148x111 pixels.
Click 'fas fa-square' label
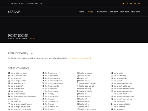coord(119,109)
